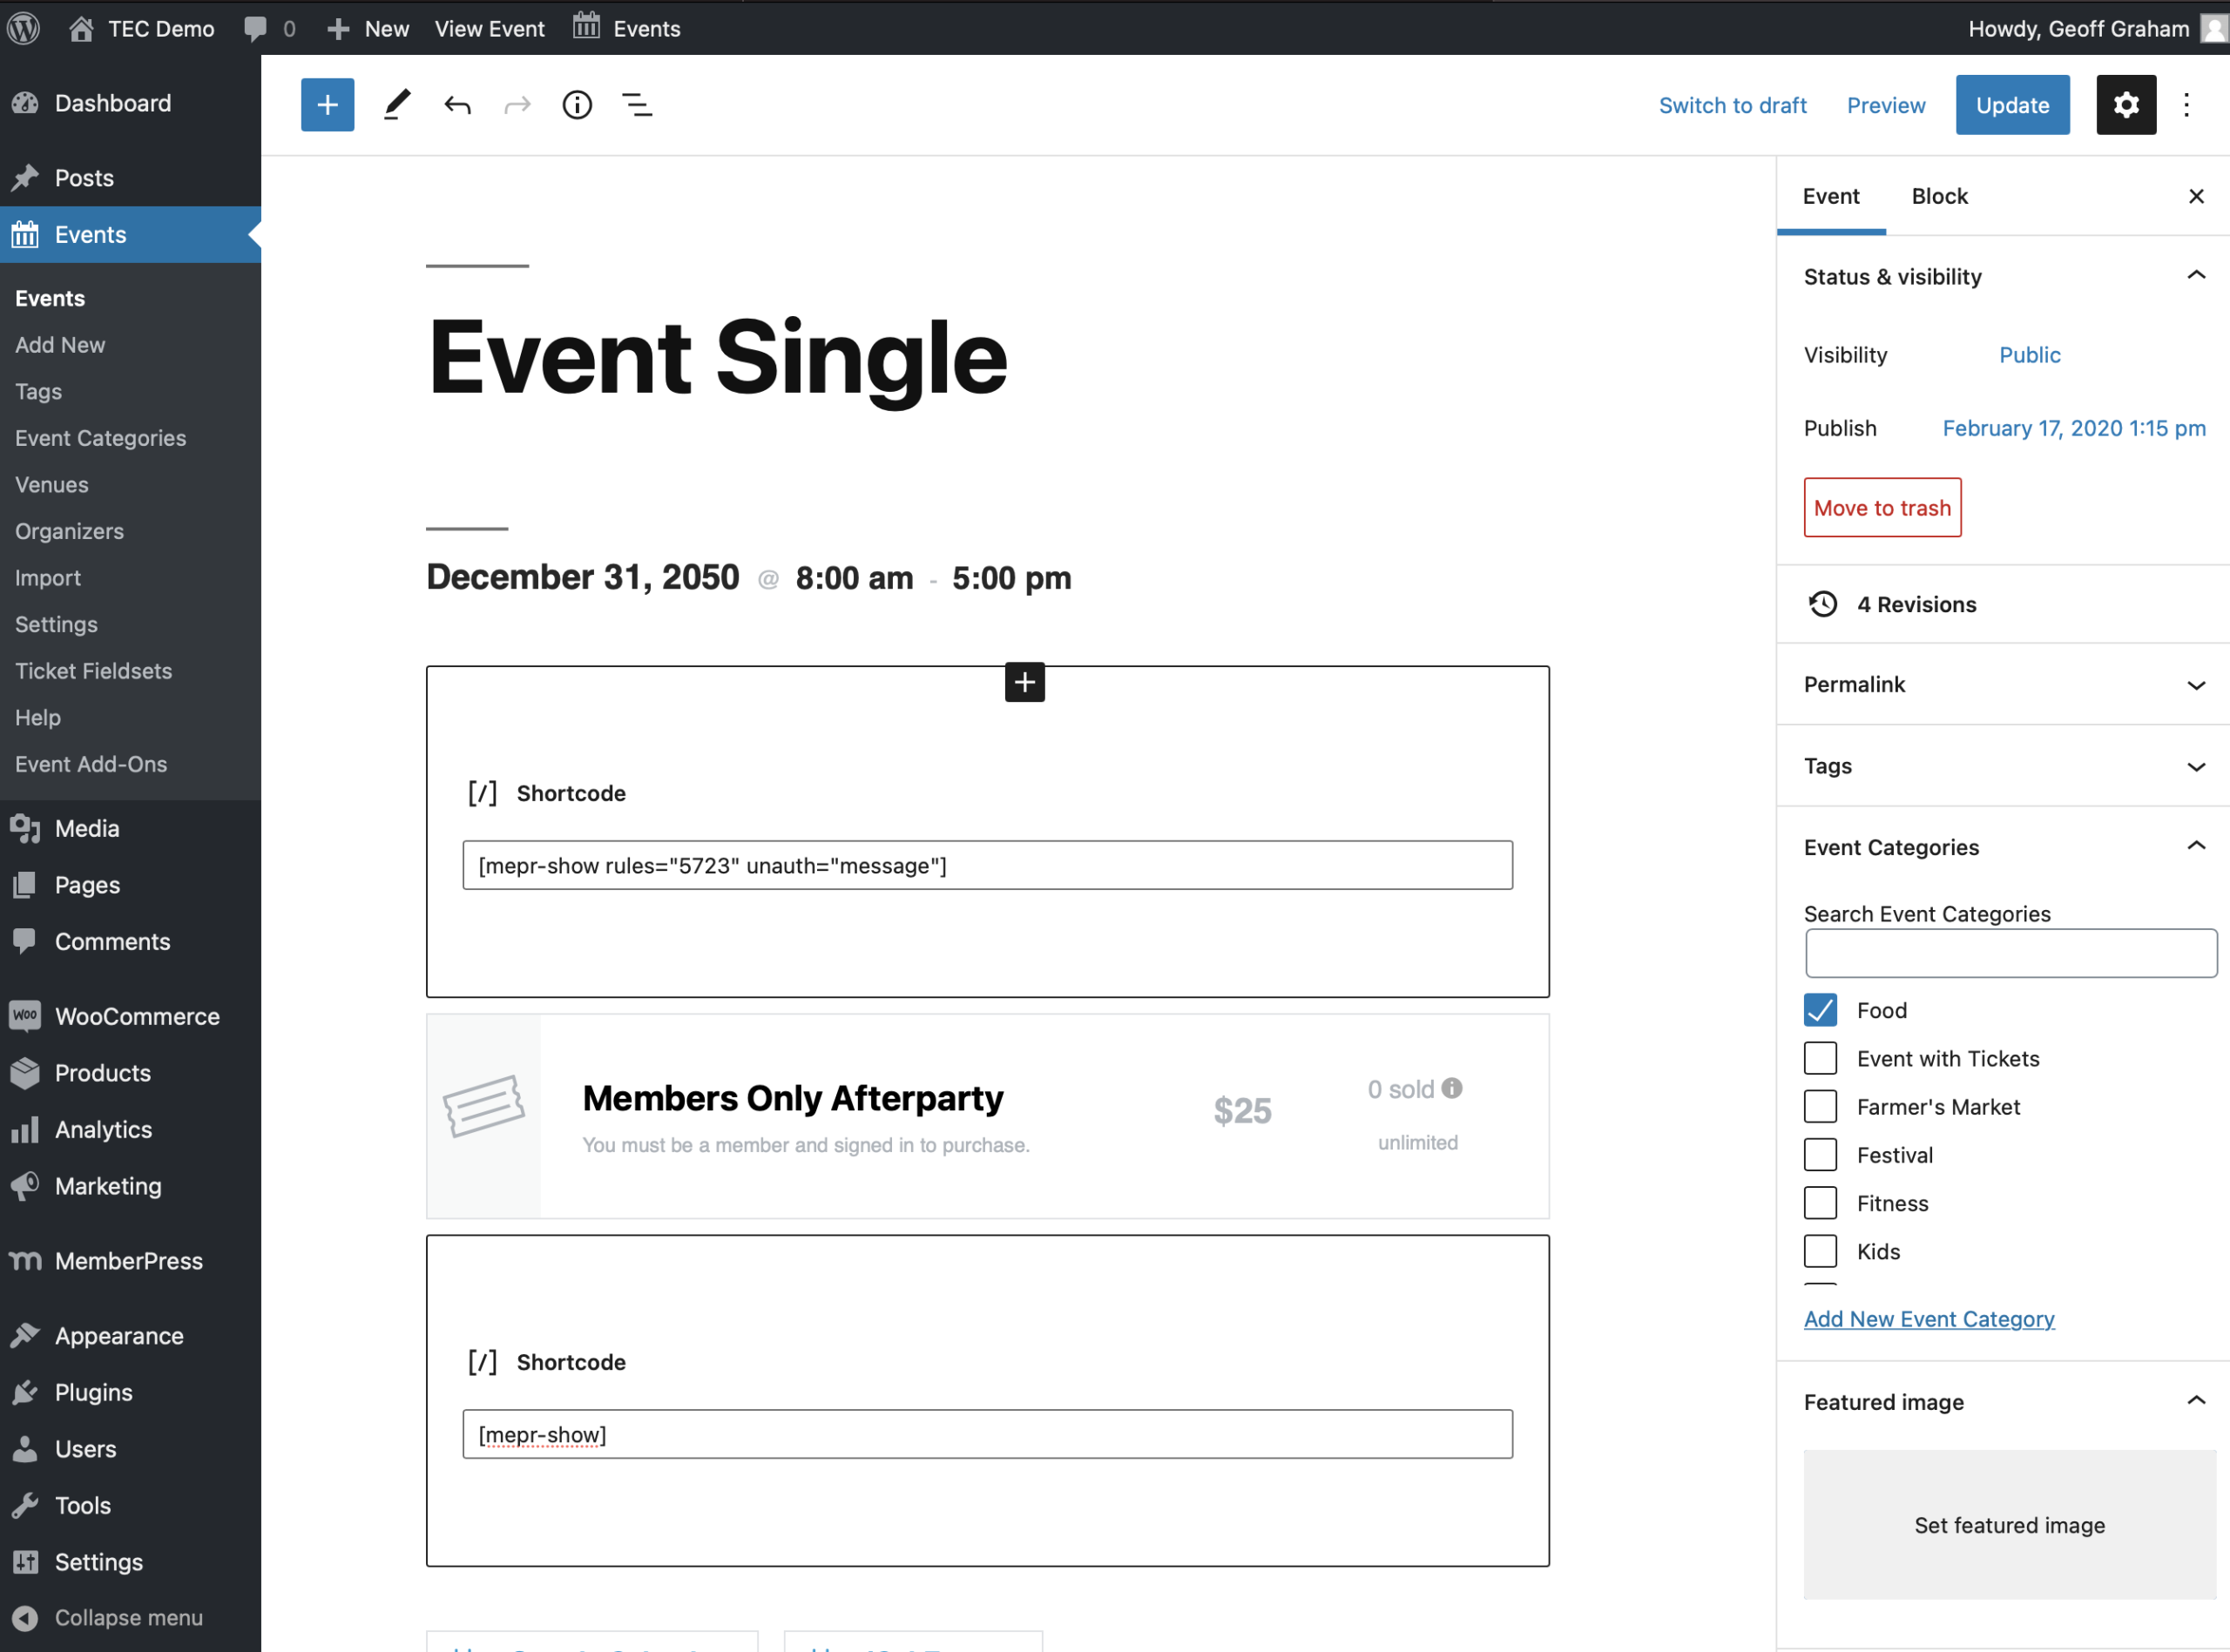Change visibility by clicking Public
Image resolution: width=2230 pixels, height=1652 pixels.
[x=2029, y=355]
